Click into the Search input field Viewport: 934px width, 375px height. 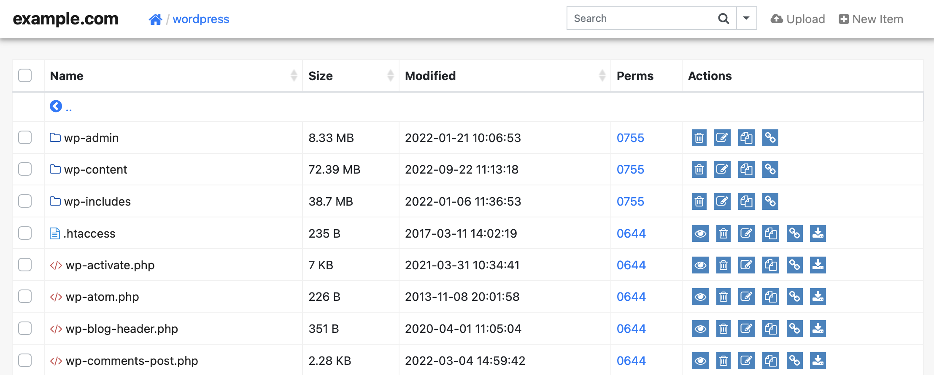point(641,19)
